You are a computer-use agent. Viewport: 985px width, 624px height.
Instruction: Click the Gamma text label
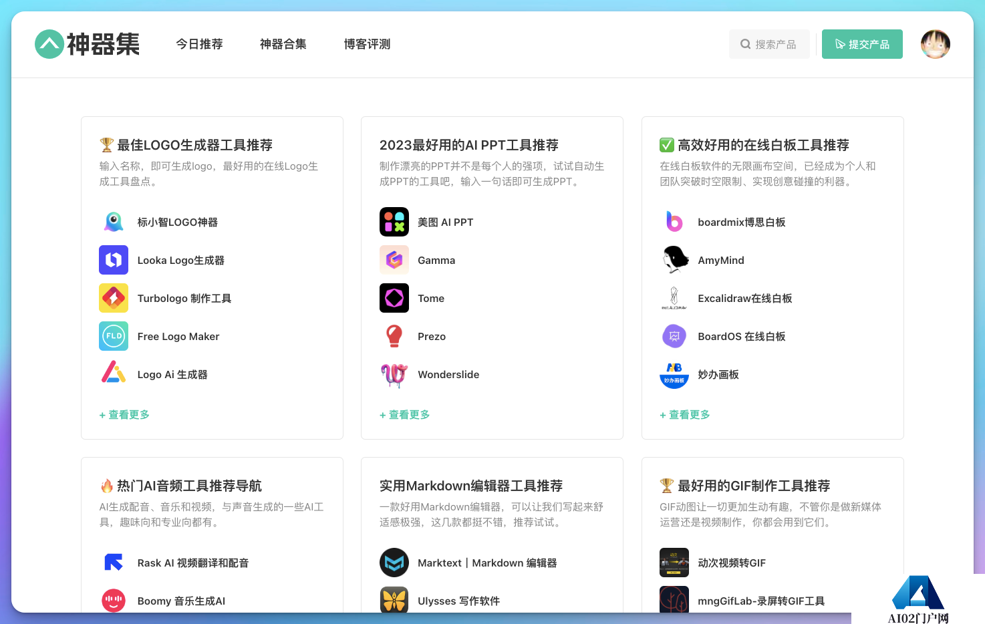[436, 260]
